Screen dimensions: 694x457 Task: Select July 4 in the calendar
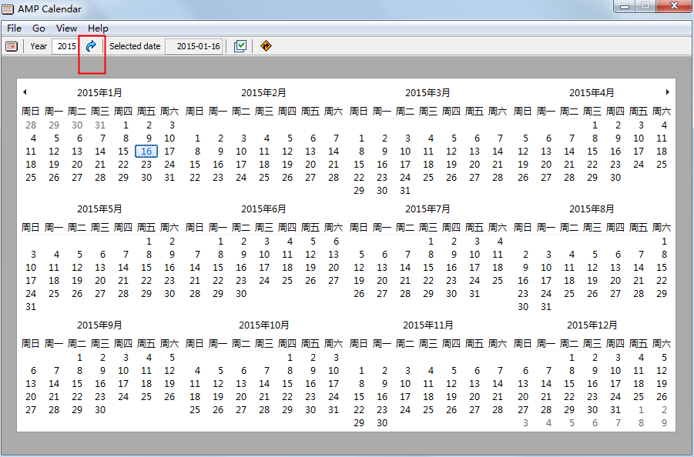tap(500, 242)
